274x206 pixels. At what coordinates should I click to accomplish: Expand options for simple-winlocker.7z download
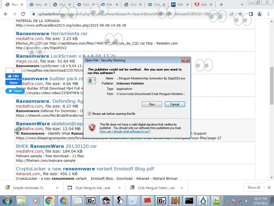click(57, 188)
